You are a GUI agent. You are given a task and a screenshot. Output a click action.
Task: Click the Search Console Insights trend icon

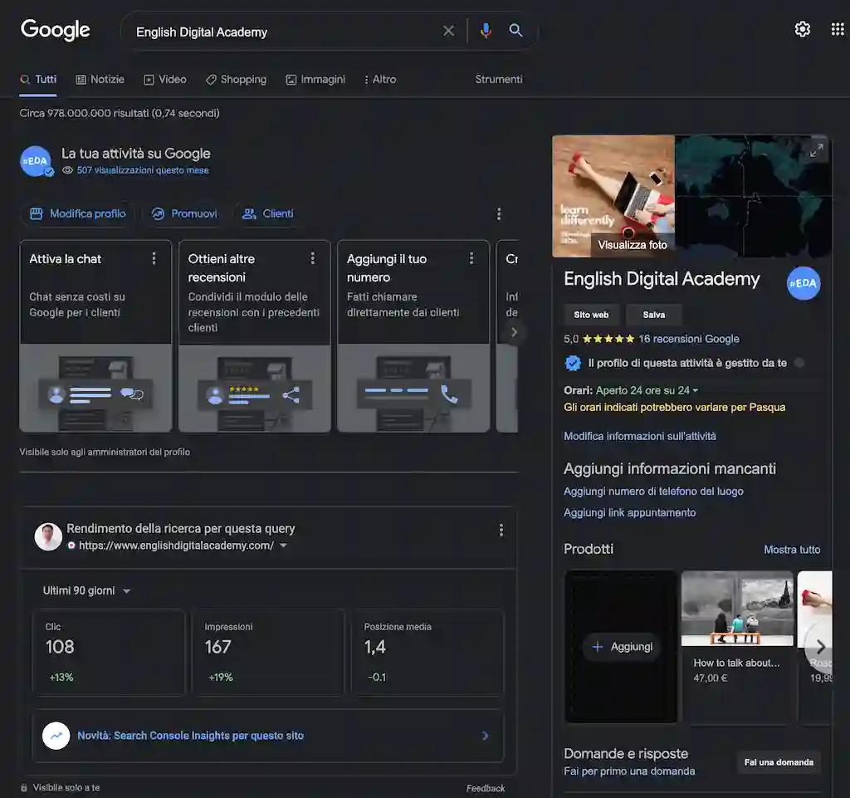coord(56,736)
